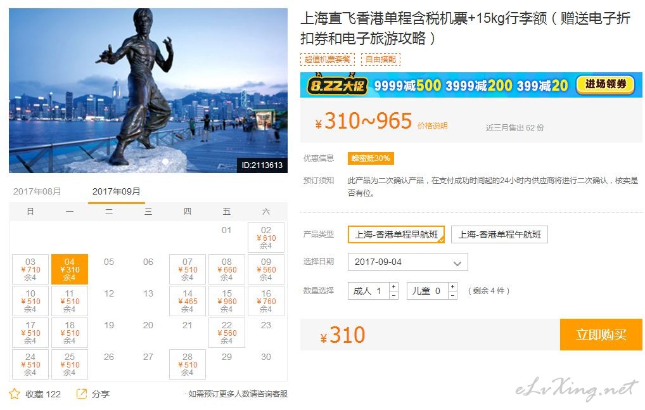Click the 收藏 122 favorites label
The height and width of the screenshot is (410, 645).
[43, 394]
